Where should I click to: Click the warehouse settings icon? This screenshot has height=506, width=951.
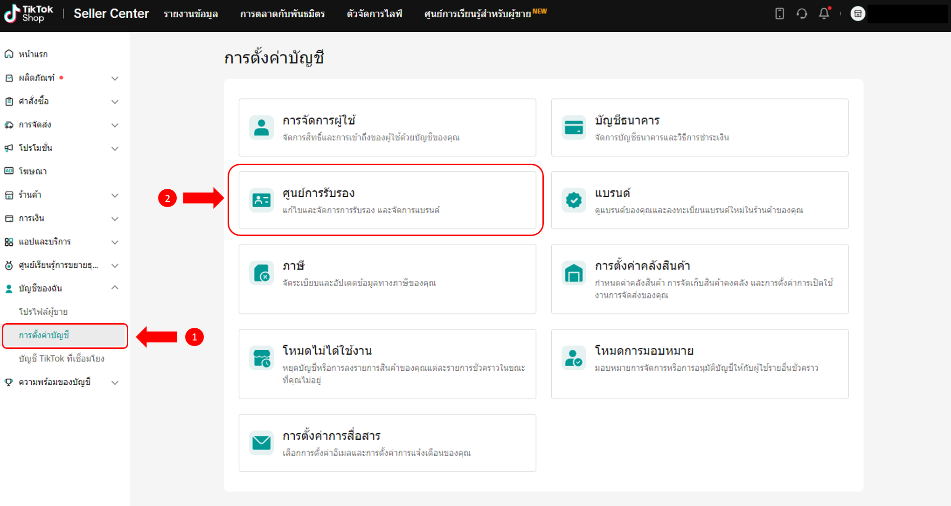pyautogui.click(x=574, y=273)
